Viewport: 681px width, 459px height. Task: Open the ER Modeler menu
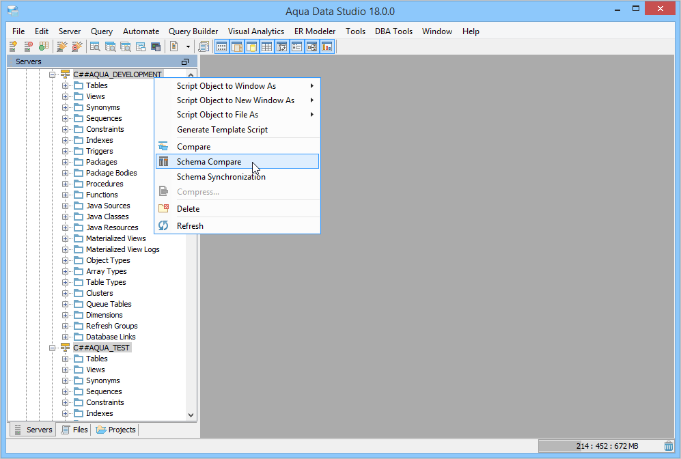point(315,31)
